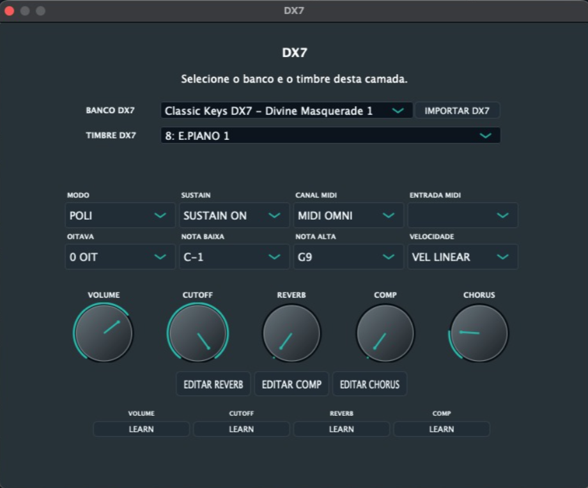Click the REVERB knob
The image size is (588, 488).
tap(291, 333)
